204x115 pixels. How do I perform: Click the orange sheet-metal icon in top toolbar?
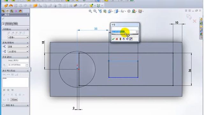click(x=35, y=6)
